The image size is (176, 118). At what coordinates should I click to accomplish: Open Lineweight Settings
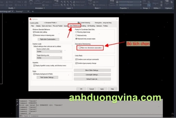pos(92,75)
